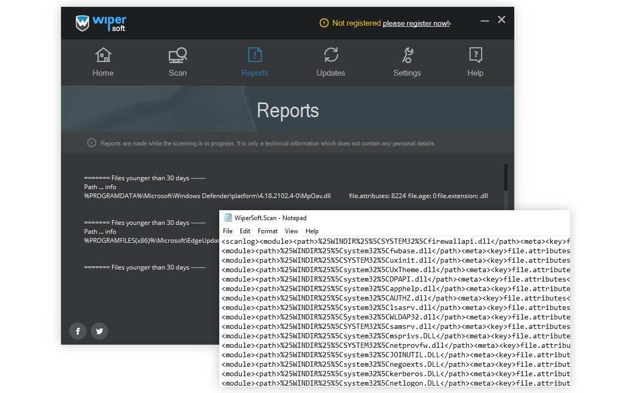Image resolution: width=631 pixels, height=393 pixels.
Task: Click the uxinit.dll line in Notepad
Action: [x=395, y=261]
